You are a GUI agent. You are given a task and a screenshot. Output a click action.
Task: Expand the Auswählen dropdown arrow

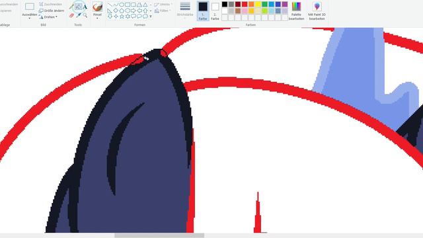click(29, 18)
